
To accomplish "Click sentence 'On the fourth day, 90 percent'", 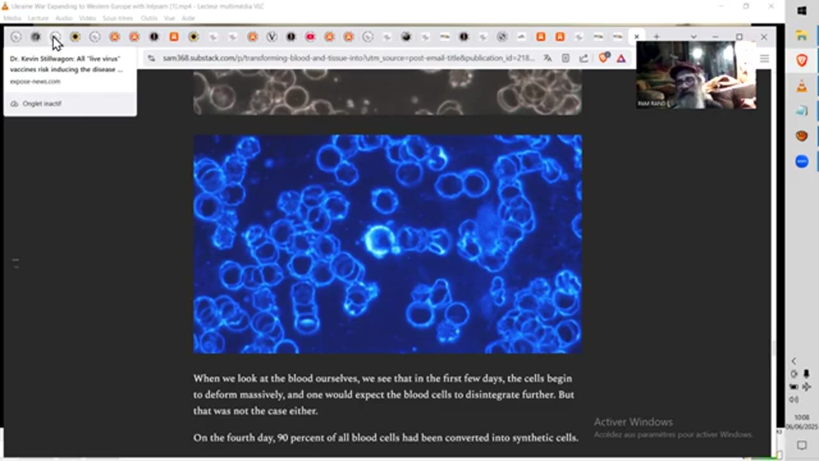I will [386, 438].
